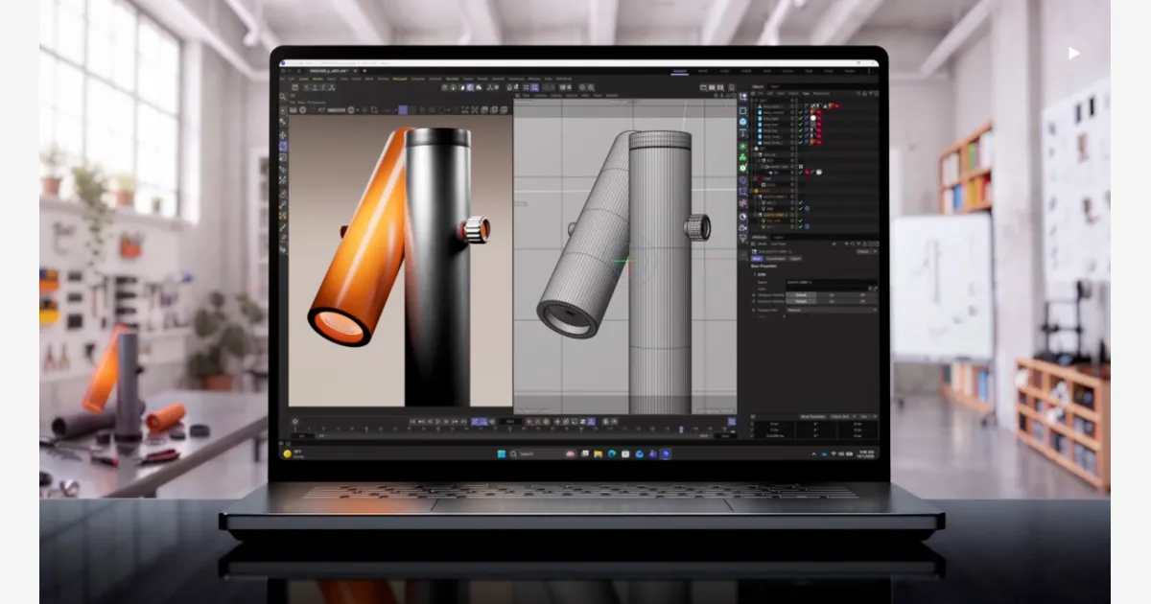Set renderer visibility to On in Basic Properties
The height and width of the screenshot is (604, 1151).
832,301
